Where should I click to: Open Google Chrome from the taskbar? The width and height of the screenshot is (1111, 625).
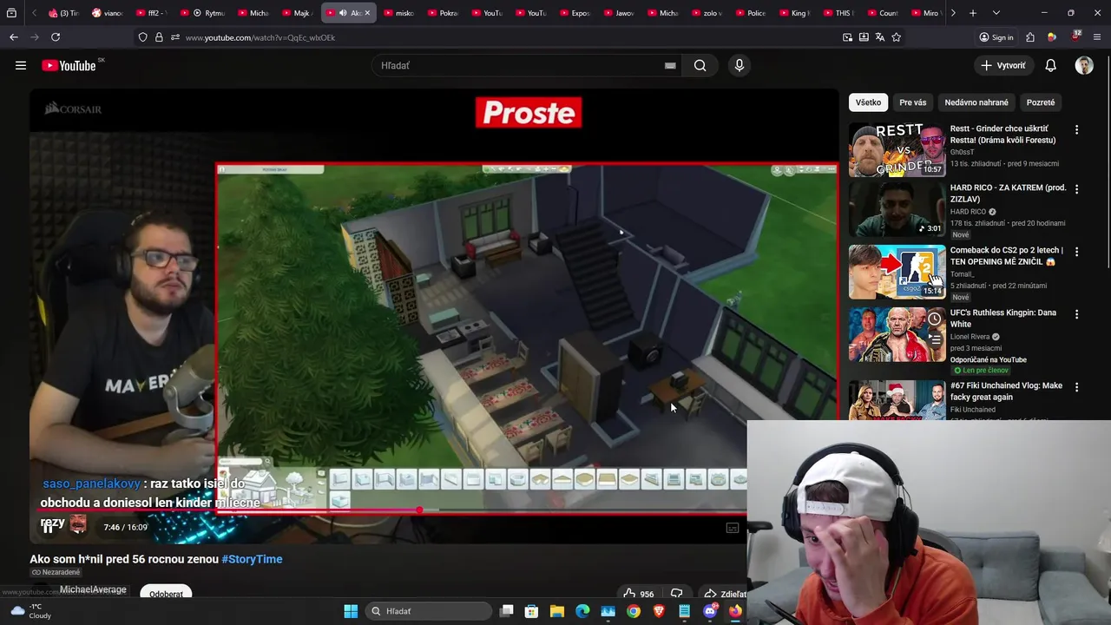[634, 611]
